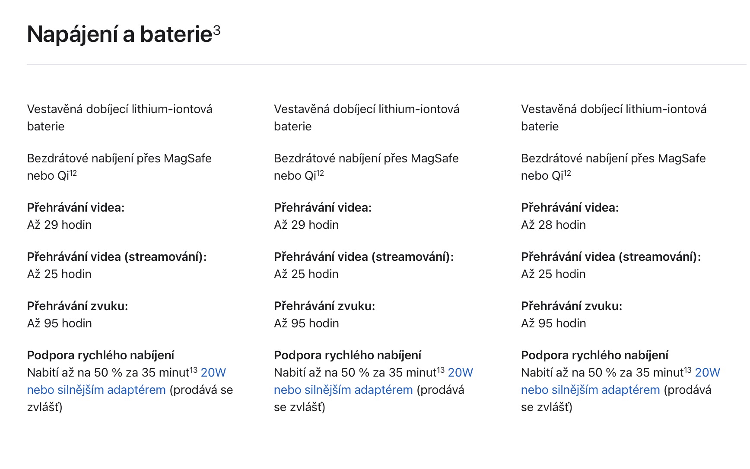Open footnote 12 in the left column
The image size is (750, 469).
[73, 174]
